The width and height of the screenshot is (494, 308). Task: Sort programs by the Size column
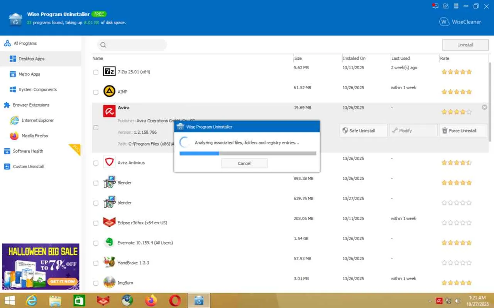tap(317, 59)
